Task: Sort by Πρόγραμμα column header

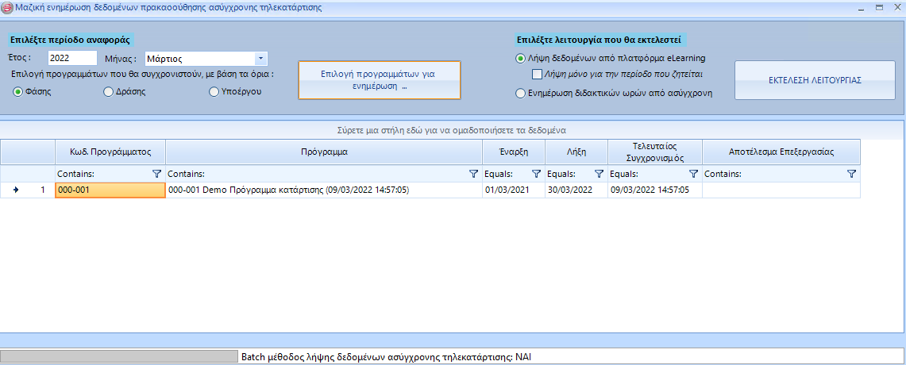Action: point(323,151)
